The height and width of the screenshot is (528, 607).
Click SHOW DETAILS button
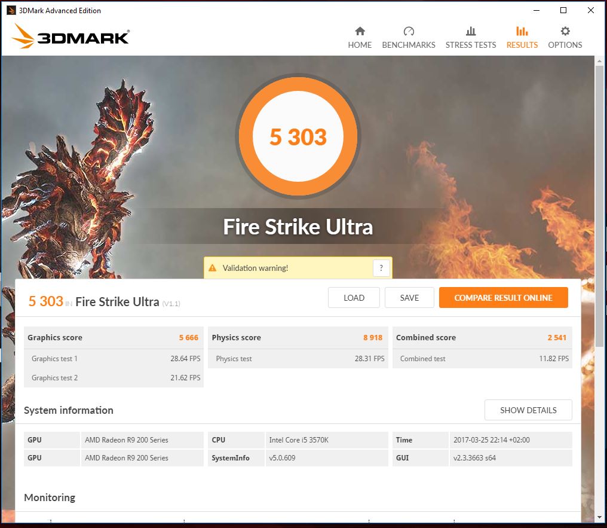pyautogui.click(x=528, y=410)
